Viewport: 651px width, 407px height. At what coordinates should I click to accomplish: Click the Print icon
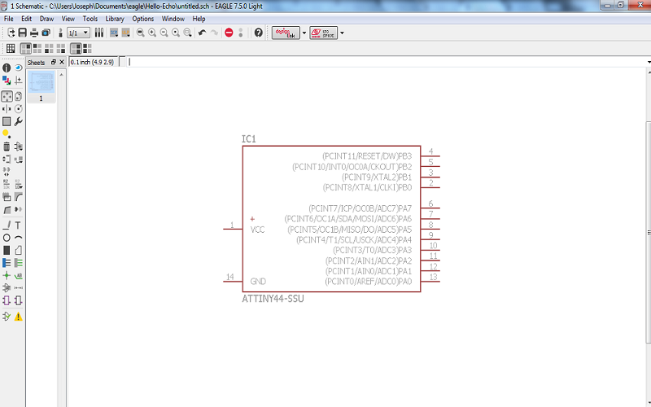pyautogui.click(x=34, y=33)
